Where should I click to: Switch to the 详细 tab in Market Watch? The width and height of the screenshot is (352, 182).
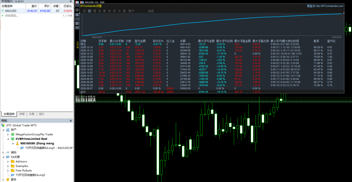click(x=22, y=114)
